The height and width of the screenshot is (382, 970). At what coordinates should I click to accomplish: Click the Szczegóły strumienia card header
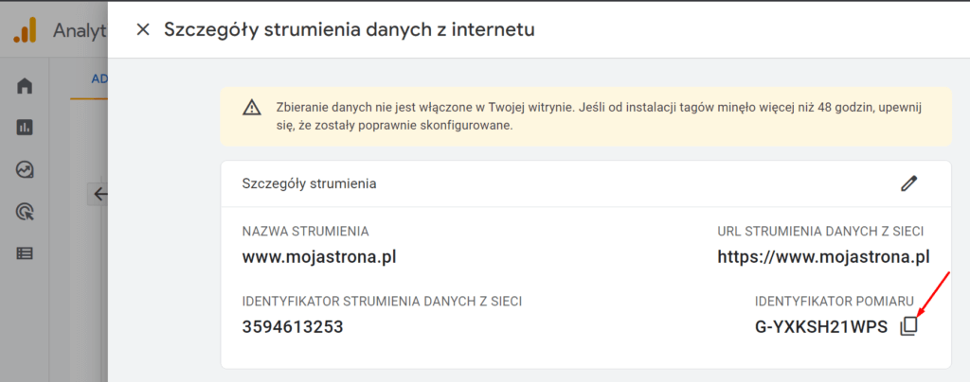(585, 183)
